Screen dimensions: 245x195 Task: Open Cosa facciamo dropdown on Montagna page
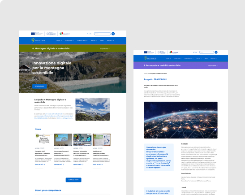[82, 40]
